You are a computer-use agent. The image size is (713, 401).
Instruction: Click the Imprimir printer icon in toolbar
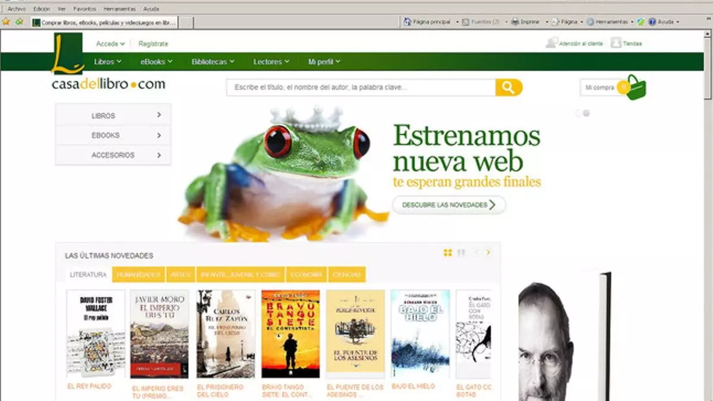point(515,22)
